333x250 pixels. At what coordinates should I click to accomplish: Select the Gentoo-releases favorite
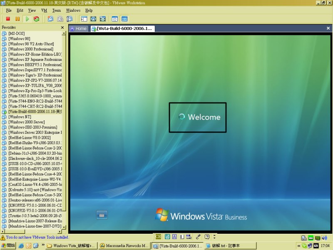coord(35,200)
